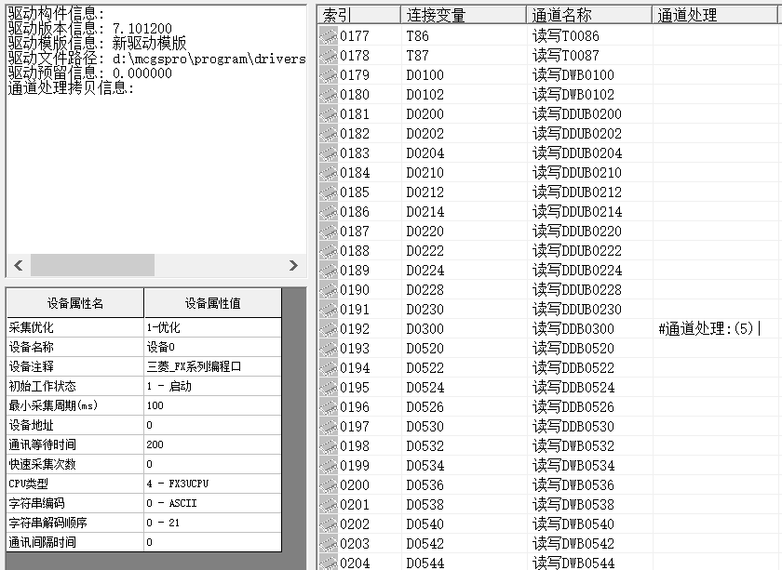
Task: Click the row icon for index 0177
Action: click(x=328, y=36)
